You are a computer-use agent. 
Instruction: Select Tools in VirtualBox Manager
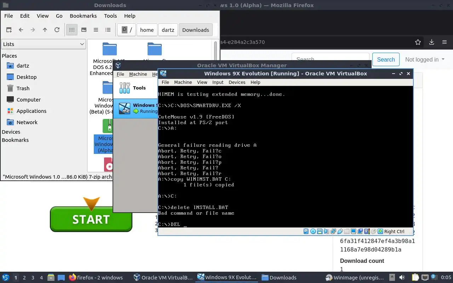(x=136, y=88)
